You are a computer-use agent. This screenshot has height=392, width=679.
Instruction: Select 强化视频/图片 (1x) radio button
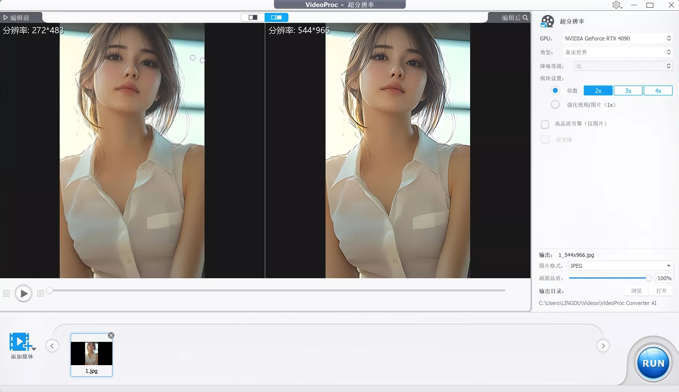555,105
